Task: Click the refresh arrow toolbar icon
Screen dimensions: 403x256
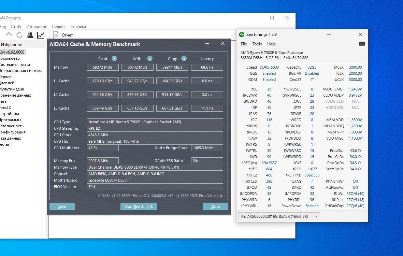Action: (x=19, y=35)
